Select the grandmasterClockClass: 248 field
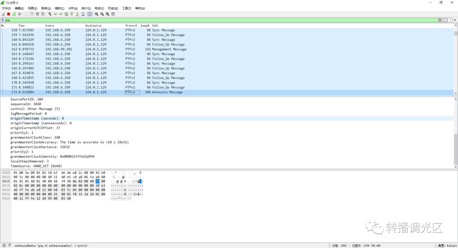This screenshot has height=248, width=458. point(35,137)
